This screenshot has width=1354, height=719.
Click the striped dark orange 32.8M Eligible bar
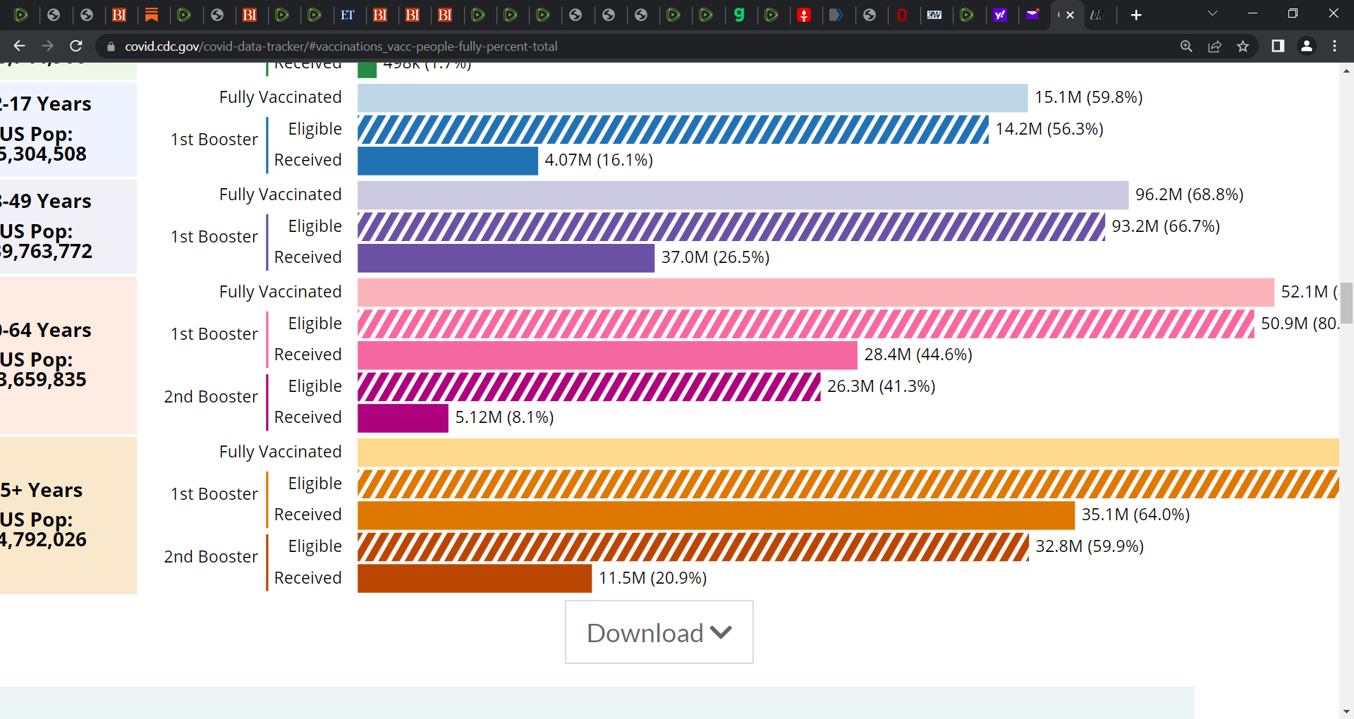tap(693, 547)
